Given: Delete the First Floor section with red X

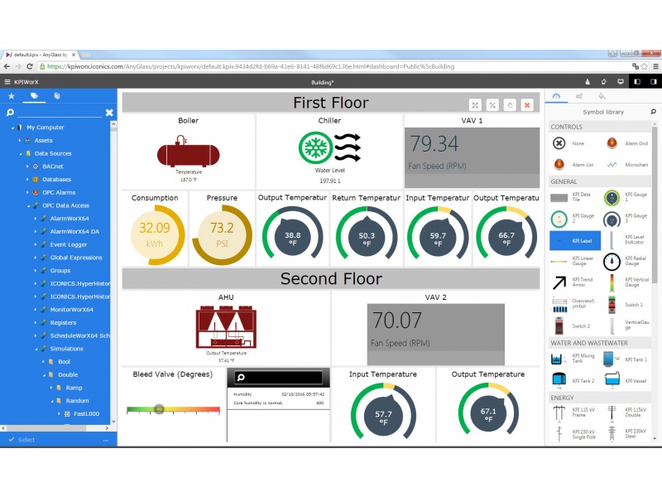Looking at the screenshot, I should [527, 105].
